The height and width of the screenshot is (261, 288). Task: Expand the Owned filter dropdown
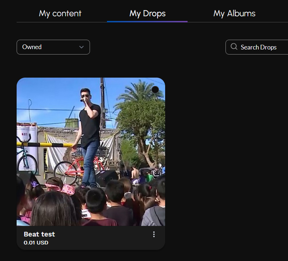pos(53,47)
